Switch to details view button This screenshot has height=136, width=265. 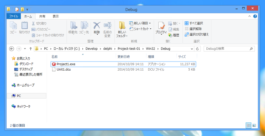coord(248,125)
